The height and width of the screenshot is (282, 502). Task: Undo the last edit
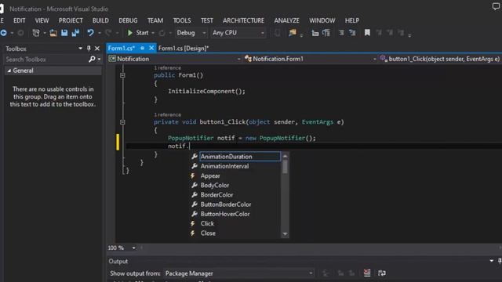91,33
